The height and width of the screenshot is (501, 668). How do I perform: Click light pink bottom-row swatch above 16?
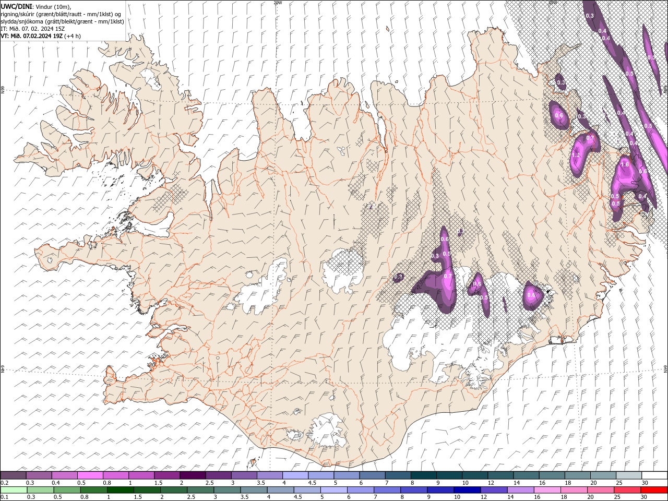[x=547, y=490]
